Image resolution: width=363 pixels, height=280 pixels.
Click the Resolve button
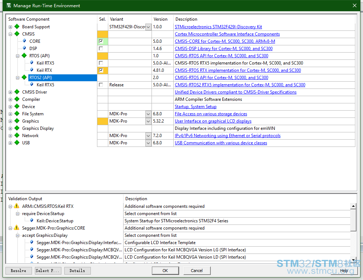(19, 271)
